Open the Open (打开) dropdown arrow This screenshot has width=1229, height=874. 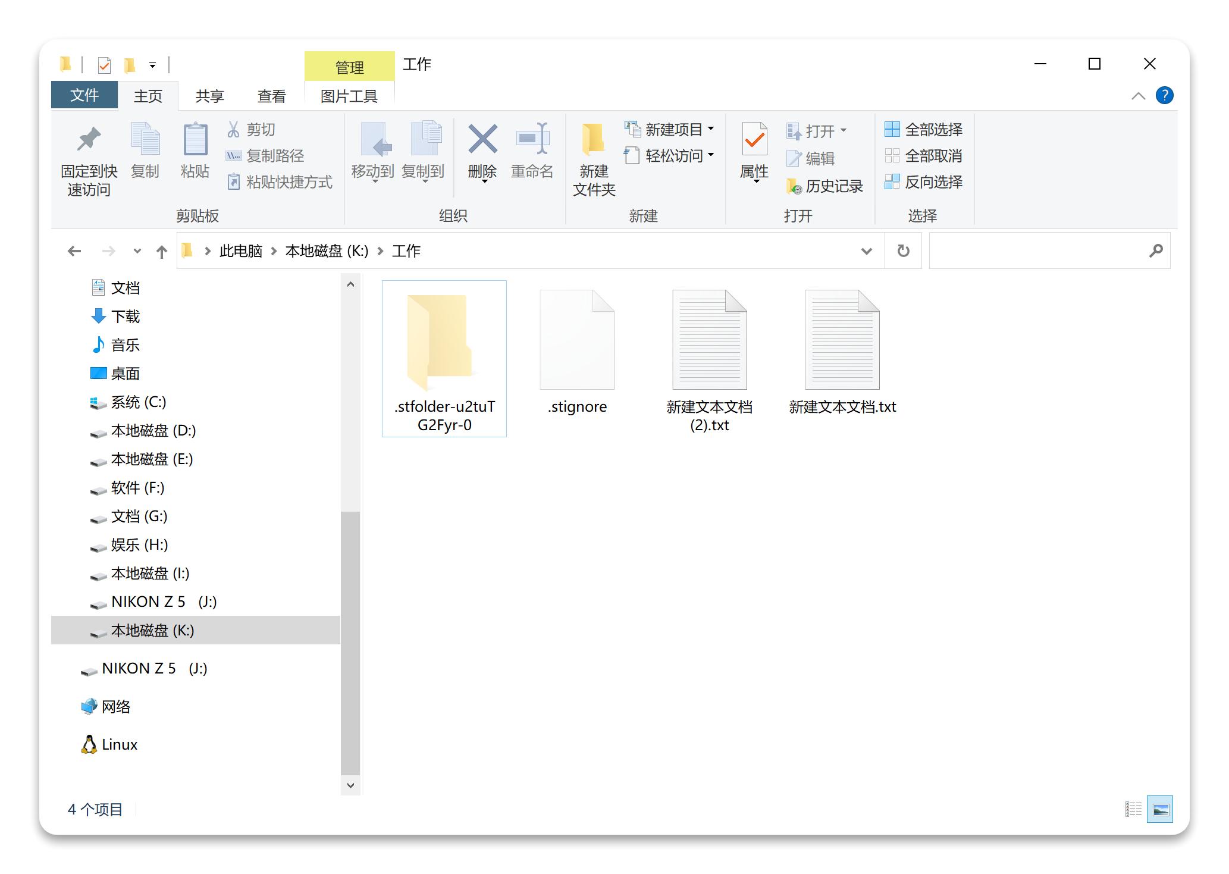tap(843, 130)
